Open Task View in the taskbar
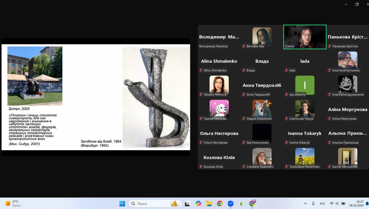 187,204
